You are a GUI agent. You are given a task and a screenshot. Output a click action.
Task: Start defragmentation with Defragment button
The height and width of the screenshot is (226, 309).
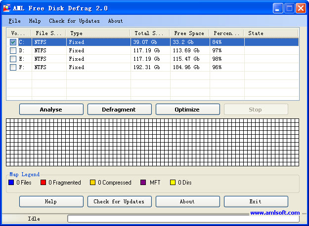coord(119,110)
